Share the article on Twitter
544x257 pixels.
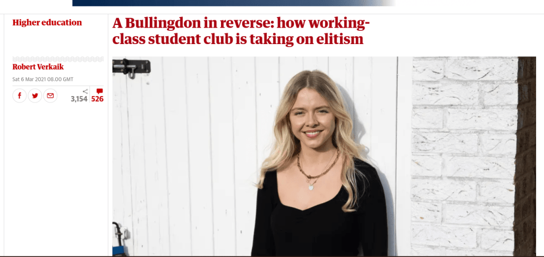click(35, 96)
